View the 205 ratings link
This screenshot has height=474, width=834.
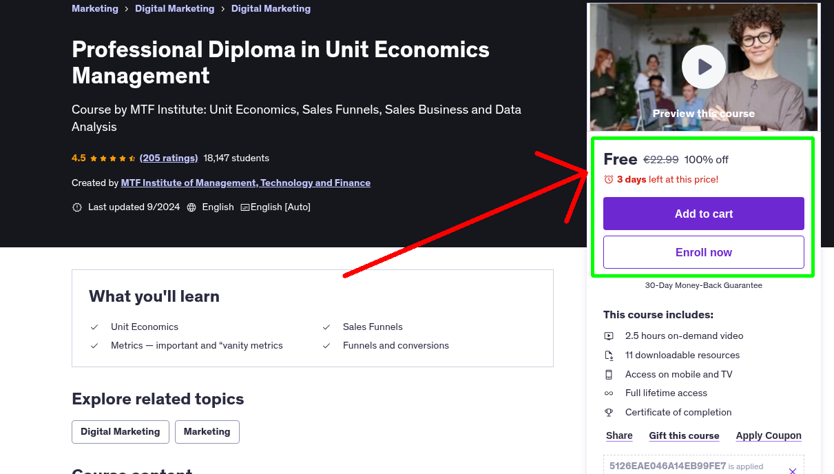point(169,158)
